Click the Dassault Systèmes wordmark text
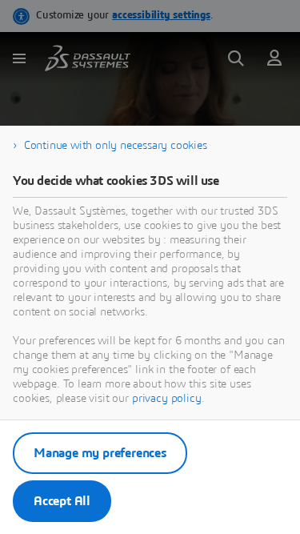The height and width of the screenshot is (534, 300). pos(101,61)
